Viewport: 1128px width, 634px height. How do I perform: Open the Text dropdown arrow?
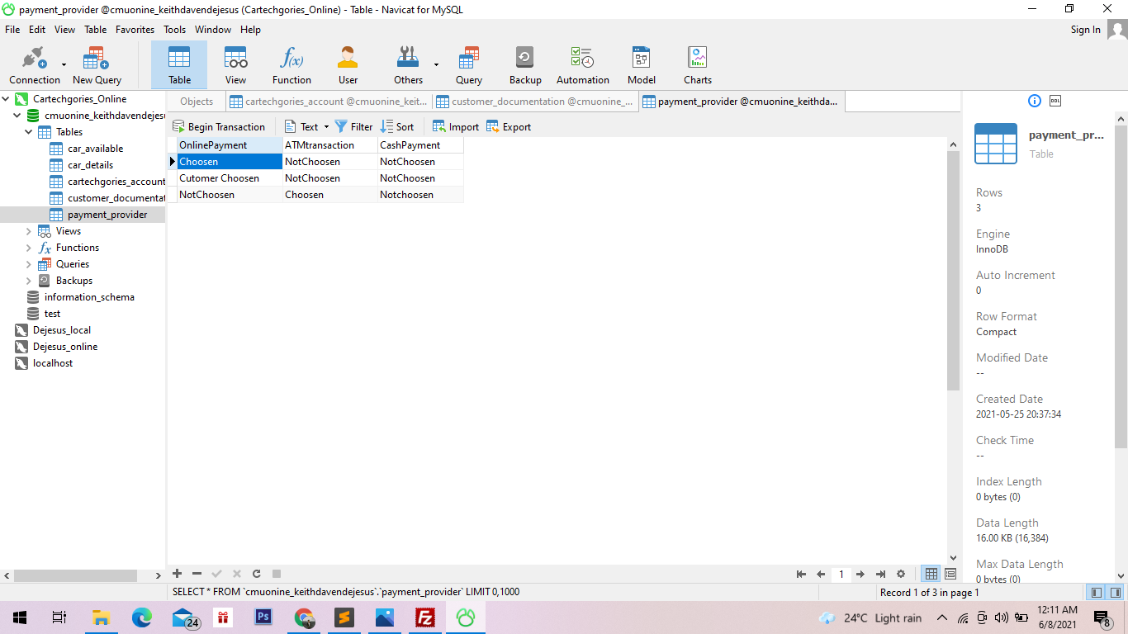[326, 127]
